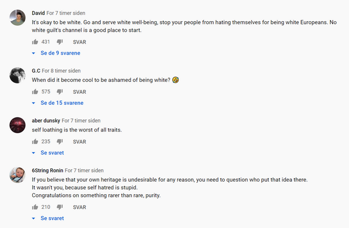The width and height of the screenshot is (349, 228).
Task: Dislike aber dunsky's comment
Action: pos(59,142)
